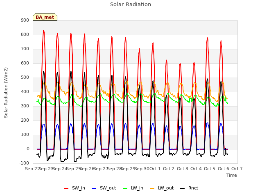Click the Time axis label
This screenshot has width=262, height=196.
coord(232,175)
